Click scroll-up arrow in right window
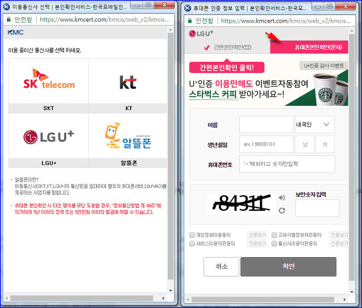Image resolution: width=362 pixels, height=308 pixels. [352, 31]
